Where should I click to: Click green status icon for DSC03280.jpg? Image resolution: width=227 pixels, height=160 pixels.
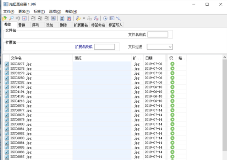click(x=172, y=78)
